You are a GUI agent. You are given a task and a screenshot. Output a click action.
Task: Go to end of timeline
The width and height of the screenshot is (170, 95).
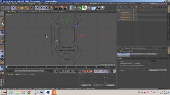(79, 71)
